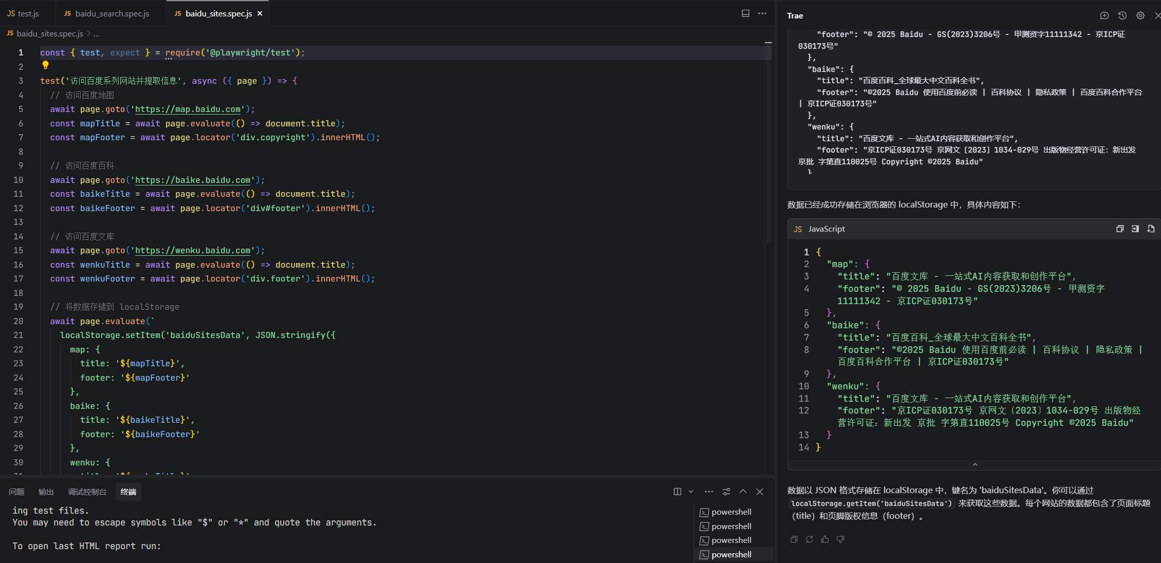Collapse the JavaScript code block chevron
This screenshot has width=1161, height=563.
click(x=975, y=464)
